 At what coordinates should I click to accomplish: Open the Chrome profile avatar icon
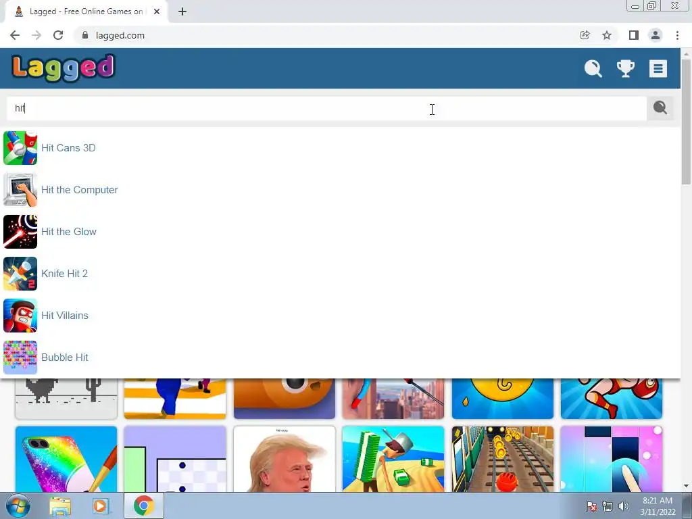point(656,35)
